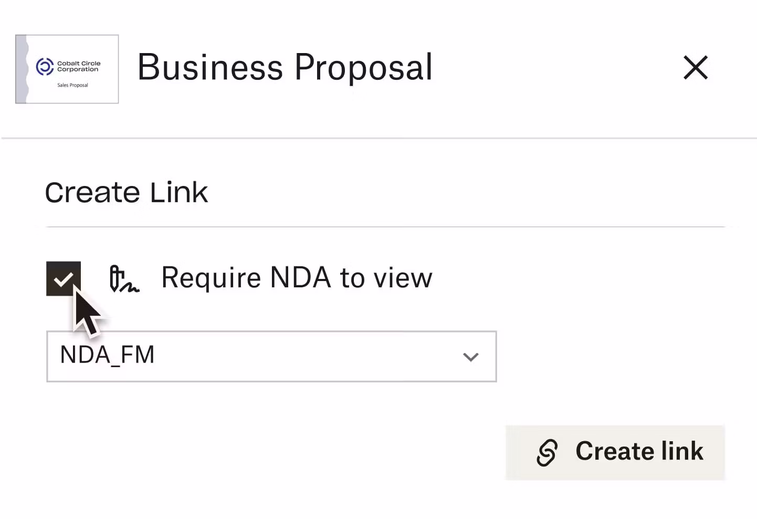This screenshot has height=519, width=757.
Task: Click the chain link icon on the button
Action: tap(546, 452)
